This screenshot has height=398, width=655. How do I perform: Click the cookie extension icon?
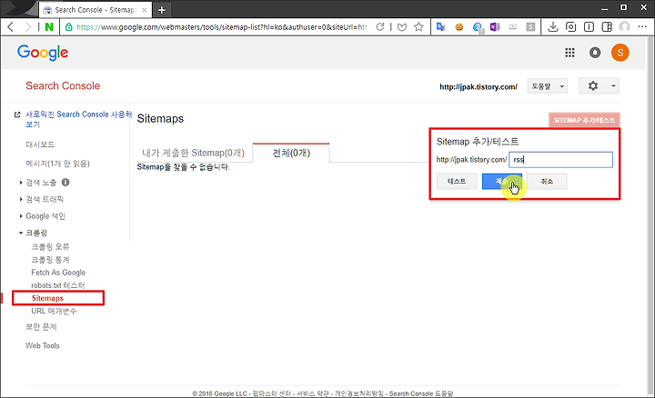point(459,27)
